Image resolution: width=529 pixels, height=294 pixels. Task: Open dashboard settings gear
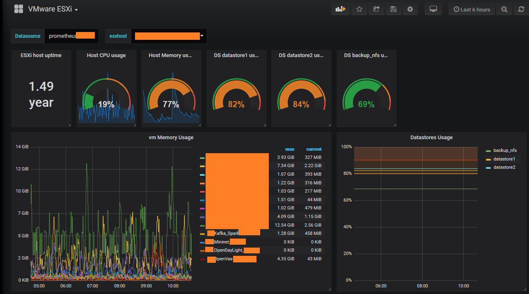tap(410, 9)
